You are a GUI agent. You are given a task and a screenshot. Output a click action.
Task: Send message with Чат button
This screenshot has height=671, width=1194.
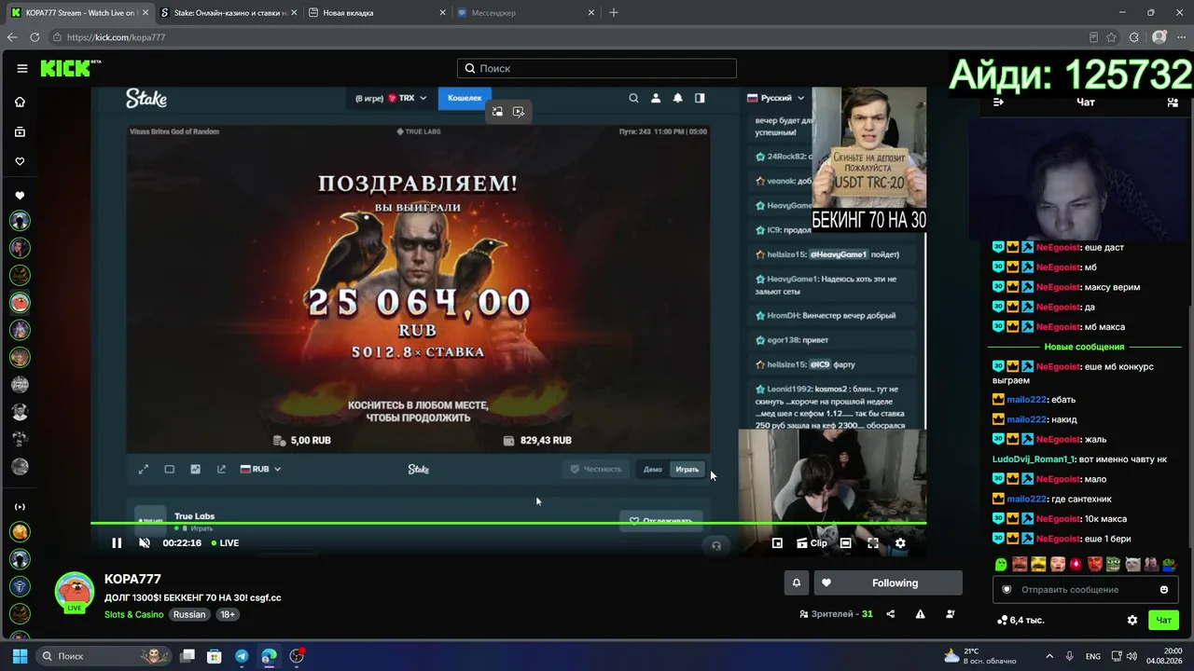[1164, 620]
